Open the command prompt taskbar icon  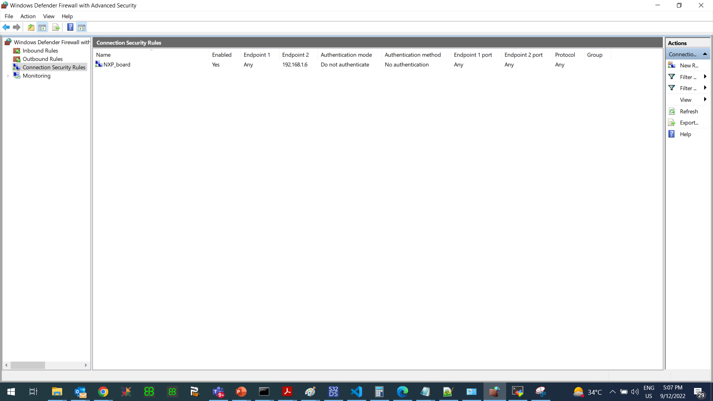pyautogui.click(x=264, y=392)
